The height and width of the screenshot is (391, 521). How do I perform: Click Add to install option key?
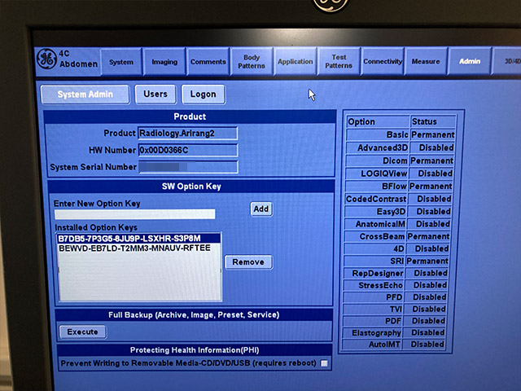point(261,209)
